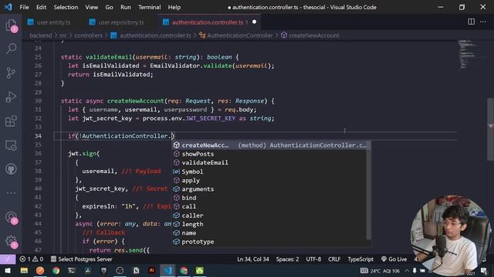This screenshot has height=277, width=494.
Task: Open Google Chrome from the taskbar
Action: click(x=56, y=270)
